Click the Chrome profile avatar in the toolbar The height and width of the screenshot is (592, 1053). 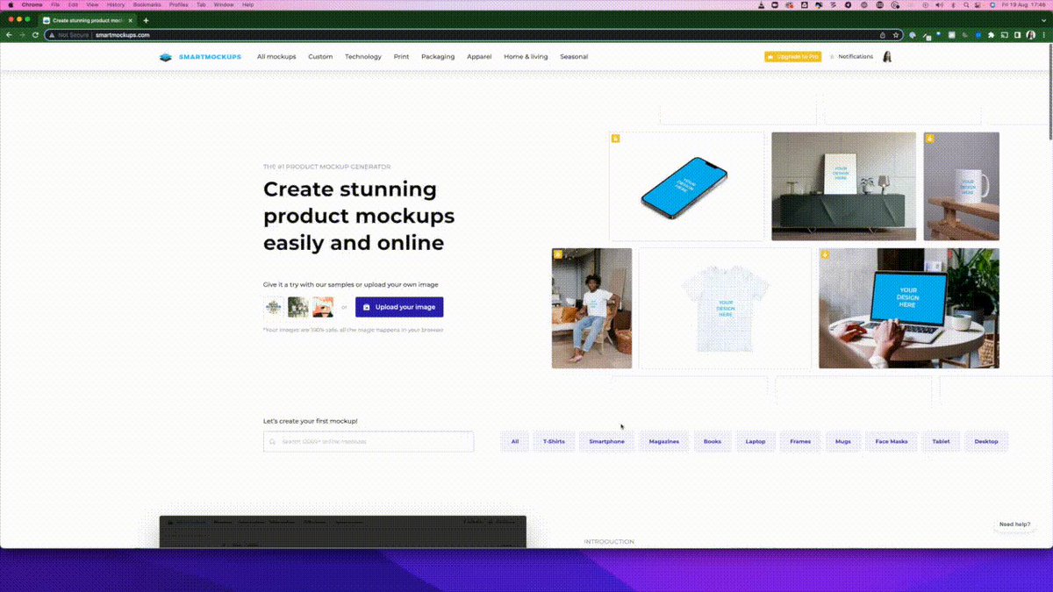point(1031,35)
